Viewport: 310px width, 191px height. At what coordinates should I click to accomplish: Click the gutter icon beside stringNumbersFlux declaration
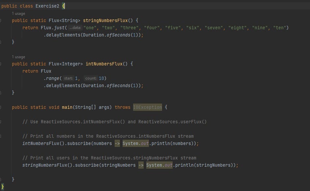click(x=2, y=20)
